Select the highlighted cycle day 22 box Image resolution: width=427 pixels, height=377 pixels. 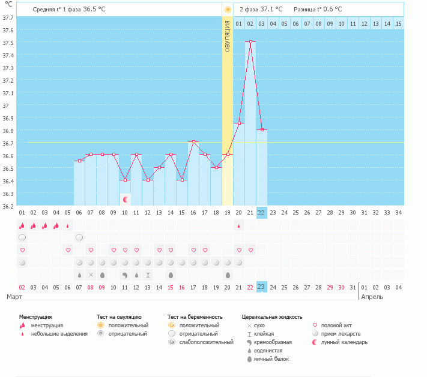pos(261,212)
